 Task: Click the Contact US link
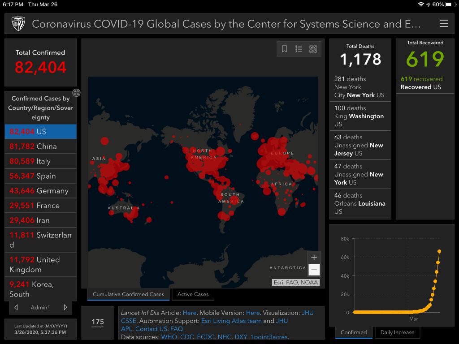click(152, 329)
